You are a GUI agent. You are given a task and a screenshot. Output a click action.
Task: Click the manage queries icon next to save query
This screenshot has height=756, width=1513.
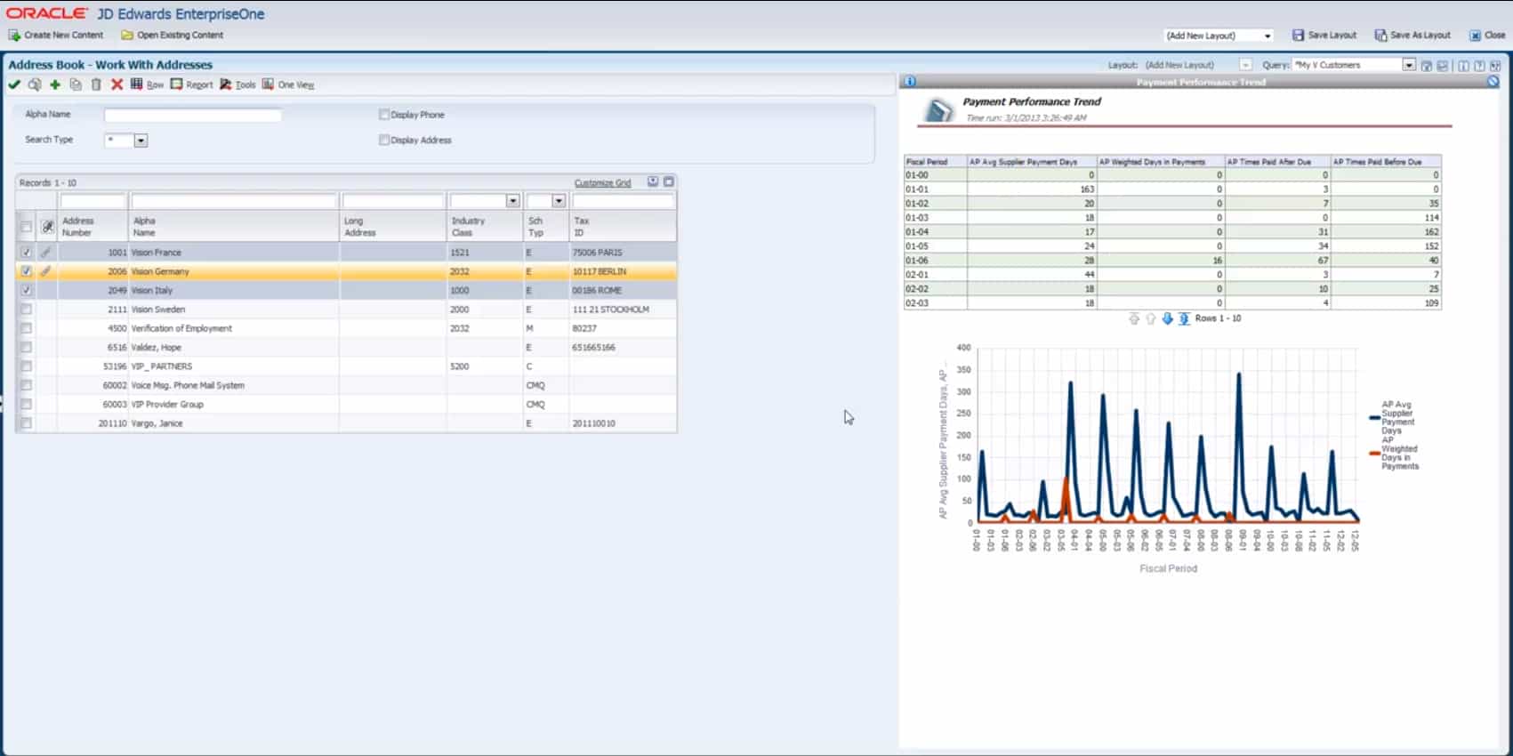1443,65
